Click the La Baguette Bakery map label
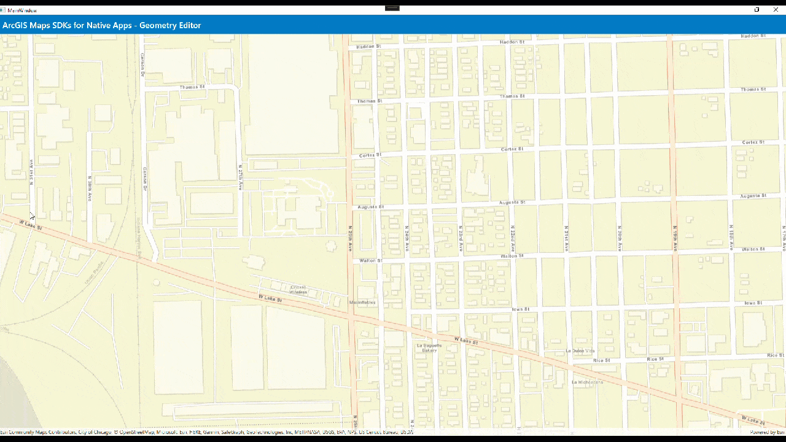786x442 pixels. pyautogui.click(x=430, y=348)
